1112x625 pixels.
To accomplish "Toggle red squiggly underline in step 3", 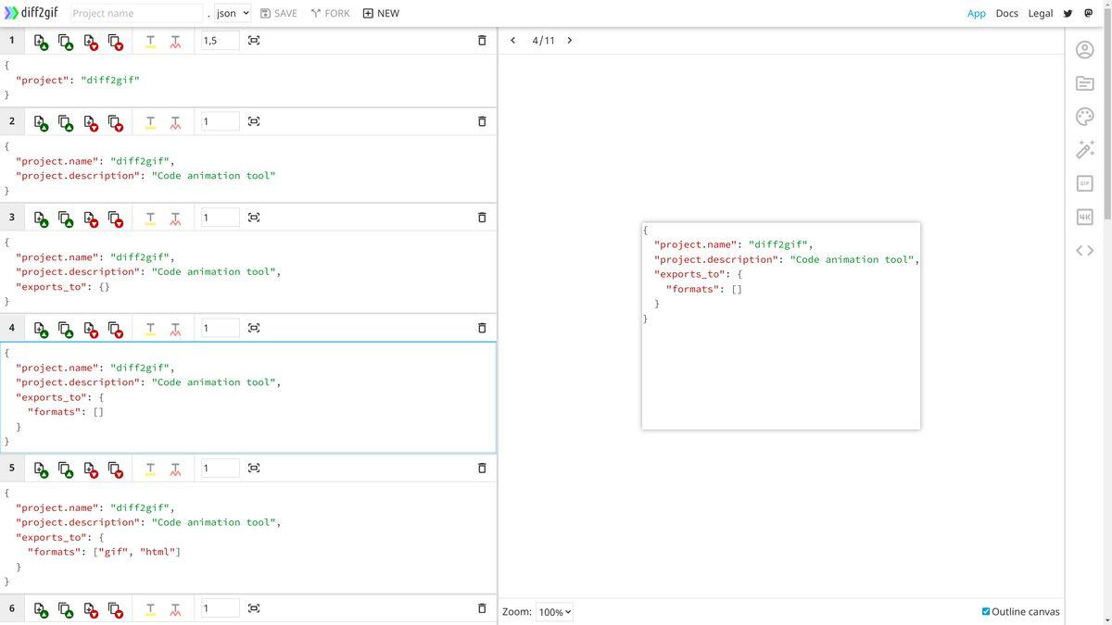I will click(175, 219).
